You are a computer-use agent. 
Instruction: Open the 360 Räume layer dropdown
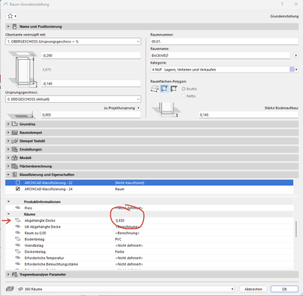click(x=126, y=289)
